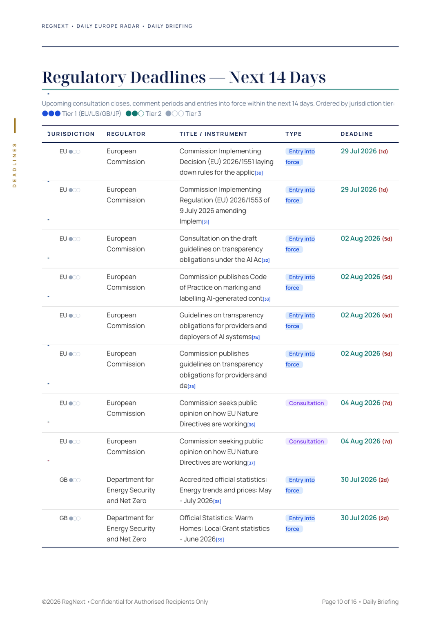The width and height of the screenshot is (441, 625).
Task: Open footnote link [37]
Action: point(251,463)
